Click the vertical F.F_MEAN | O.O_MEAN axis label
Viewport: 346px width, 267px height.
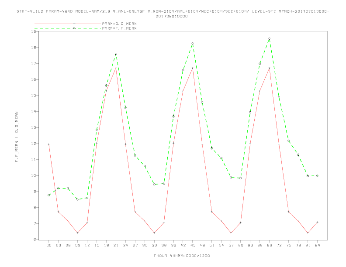pos(17,137)
